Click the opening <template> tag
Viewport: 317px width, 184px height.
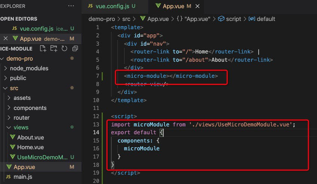pos(127,27)
